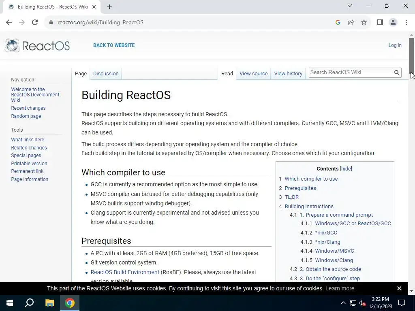Open What links here
Screen dimensions: 415x311
point(28,140)
